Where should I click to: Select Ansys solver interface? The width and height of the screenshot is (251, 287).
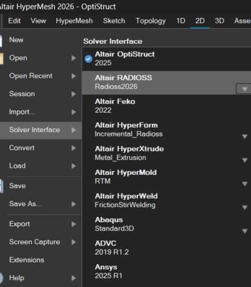point(167,271)
